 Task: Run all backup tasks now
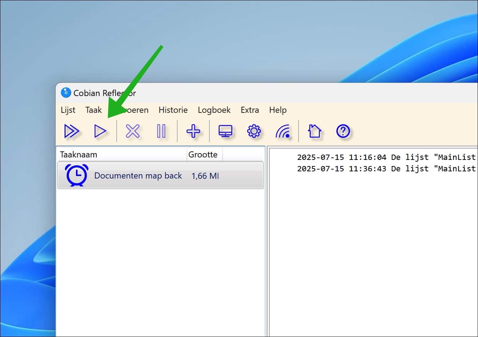(x=71, y=131)
